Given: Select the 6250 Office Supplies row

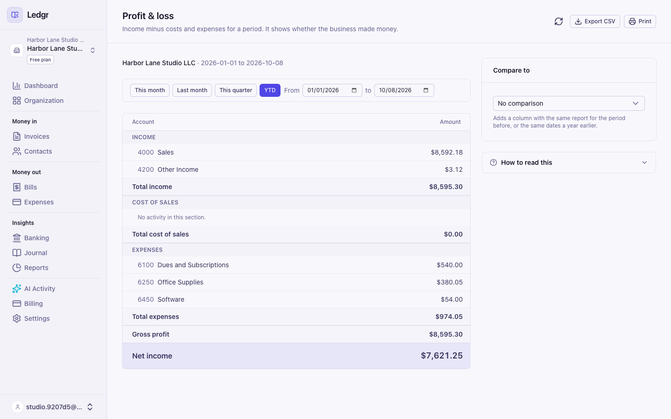Looking at the screenshot, I should click(296, 282).
